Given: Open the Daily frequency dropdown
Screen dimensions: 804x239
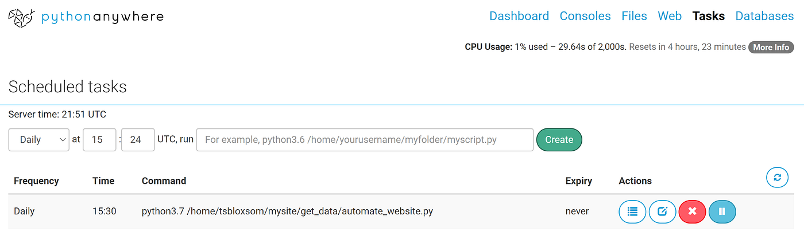Looking at the screenshot, I should pyautogui.click(x=39, y=139).
